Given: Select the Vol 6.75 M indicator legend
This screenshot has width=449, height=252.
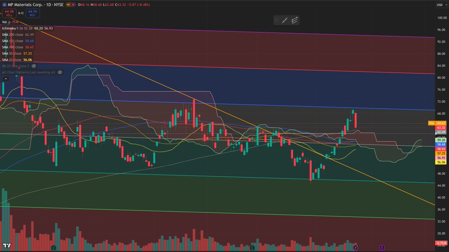Looking at the screenshot, I should coord(10,22).
